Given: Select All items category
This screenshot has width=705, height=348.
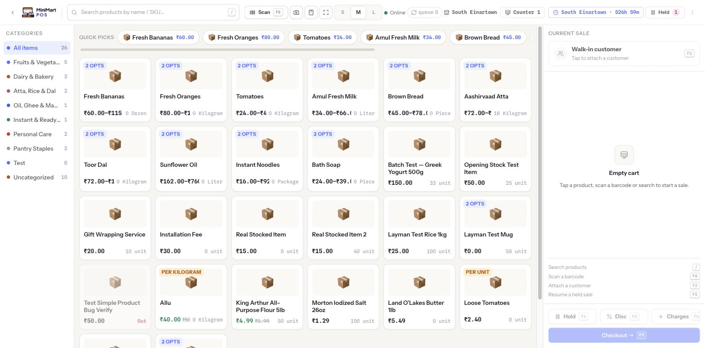Looking at the screenshot, I should [37, 48].
